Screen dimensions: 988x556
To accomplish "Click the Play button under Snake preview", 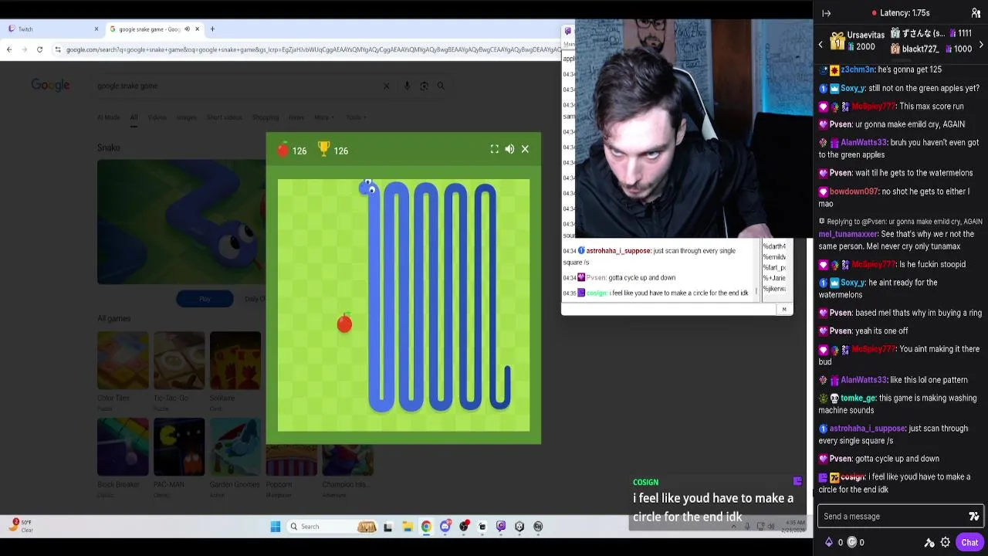I will pos(205,299).
